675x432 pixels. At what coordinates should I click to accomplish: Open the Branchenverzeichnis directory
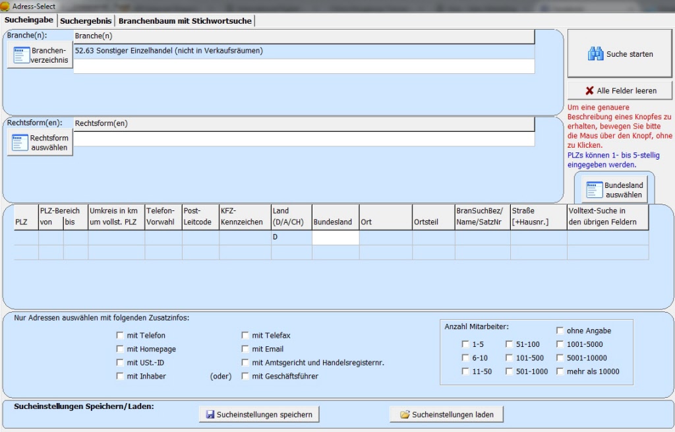coord(40,55)
